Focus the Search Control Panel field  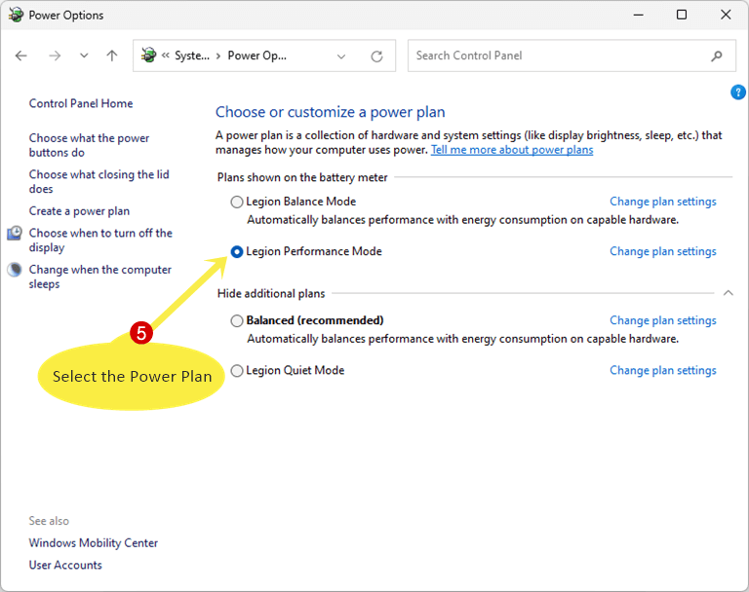tap(572, 55)
